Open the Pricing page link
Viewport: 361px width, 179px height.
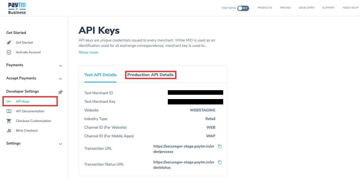(285, 8)
